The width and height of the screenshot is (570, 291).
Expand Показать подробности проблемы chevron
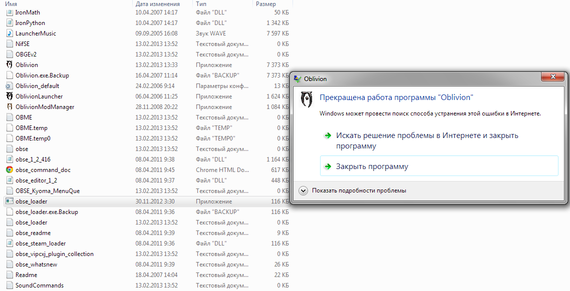click(303, 190)
